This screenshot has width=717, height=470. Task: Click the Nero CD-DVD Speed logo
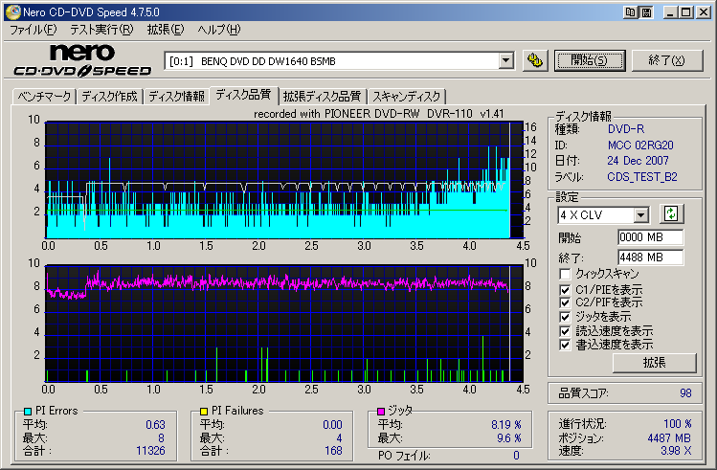pos(82,60)
